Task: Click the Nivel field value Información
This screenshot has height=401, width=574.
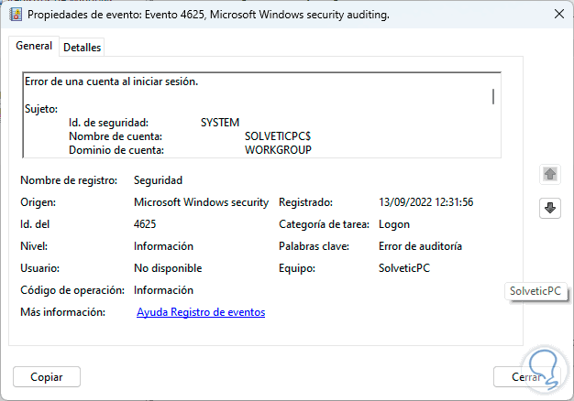Action: [x=163, y=246]
